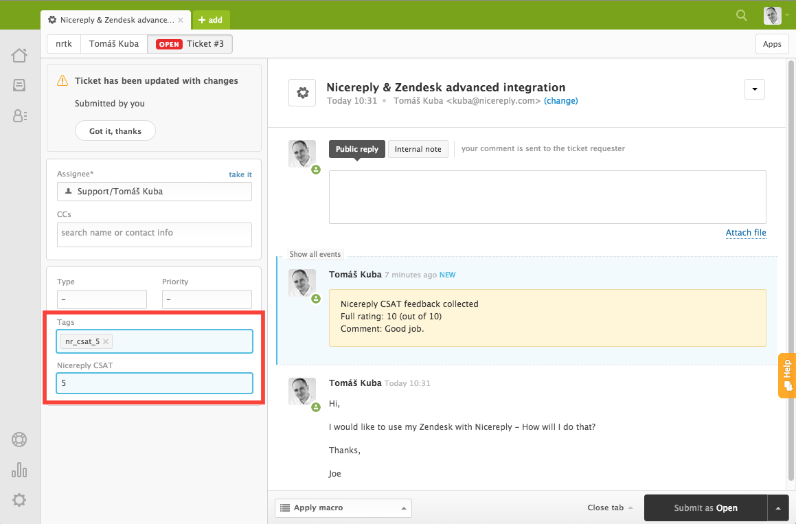Click into the reply text area
The width and height of the screenshot is (796, 524).
point(547,197)
